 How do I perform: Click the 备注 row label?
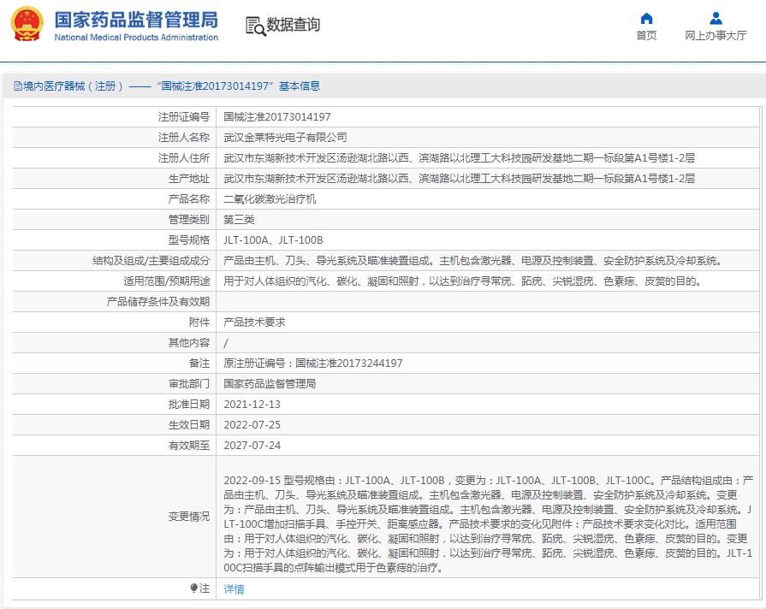[x=199, y=364]
